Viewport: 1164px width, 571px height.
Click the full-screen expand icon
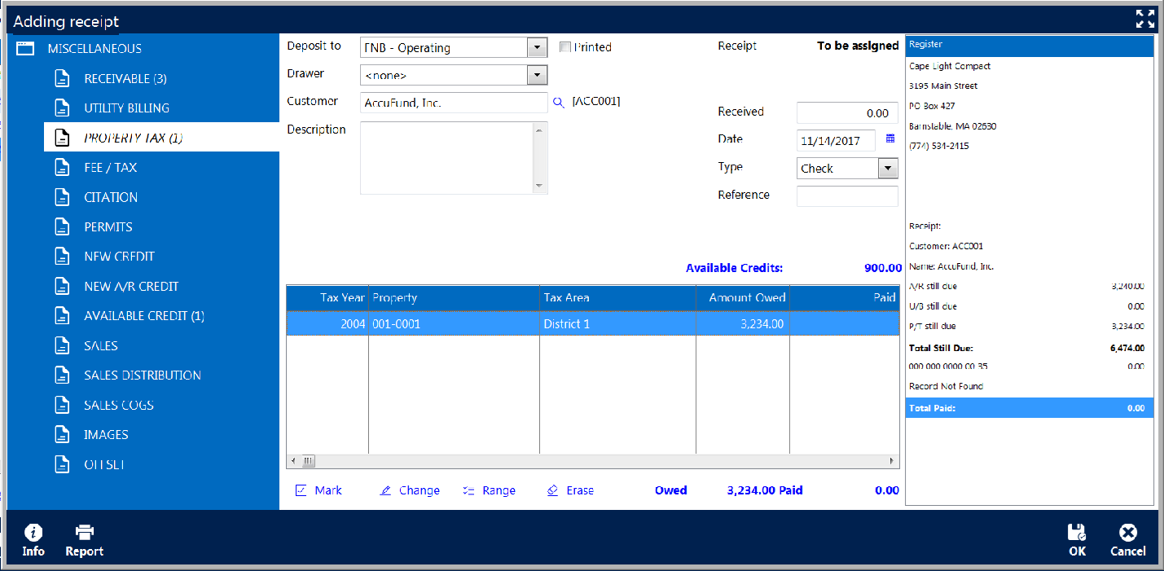[x=1144, y=20]
